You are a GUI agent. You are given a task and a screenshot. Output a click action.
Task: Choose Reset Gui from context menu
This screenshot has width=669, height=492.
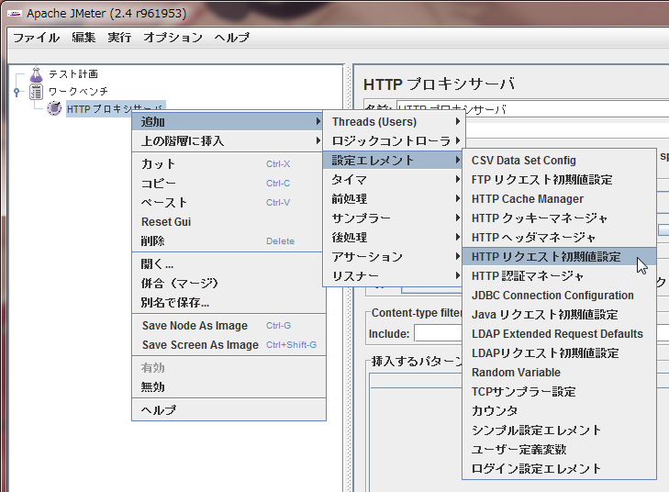point(229,222)
